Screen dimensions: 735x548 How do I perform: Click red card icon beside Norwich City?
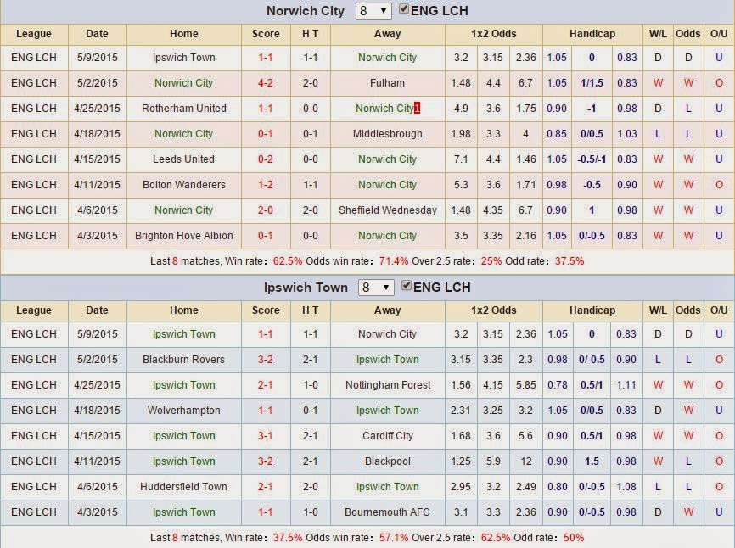pos(418,109)
